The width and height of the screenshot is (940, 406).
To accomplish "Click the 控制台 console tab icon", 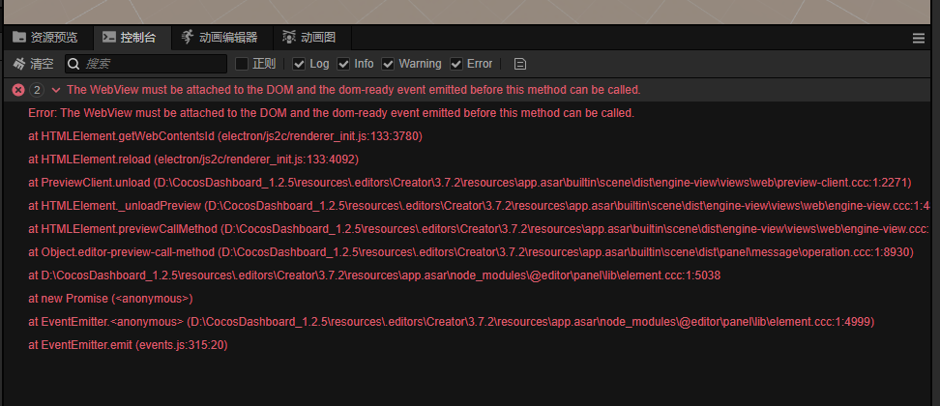I will [x=108, y=38].
